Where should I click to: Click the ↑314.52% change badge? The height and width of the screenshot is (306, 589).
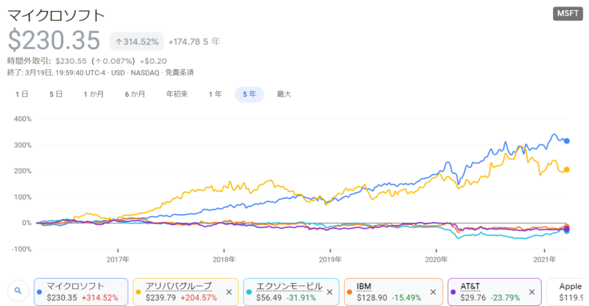tap(137, 41)
